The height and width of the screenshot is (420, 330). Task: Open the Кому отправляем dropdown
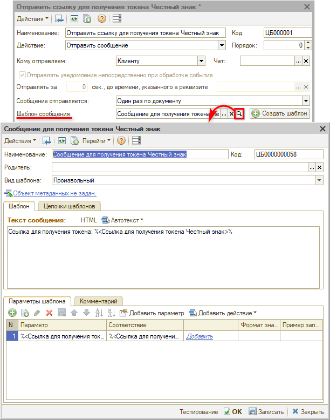click(x=201, y=61)
